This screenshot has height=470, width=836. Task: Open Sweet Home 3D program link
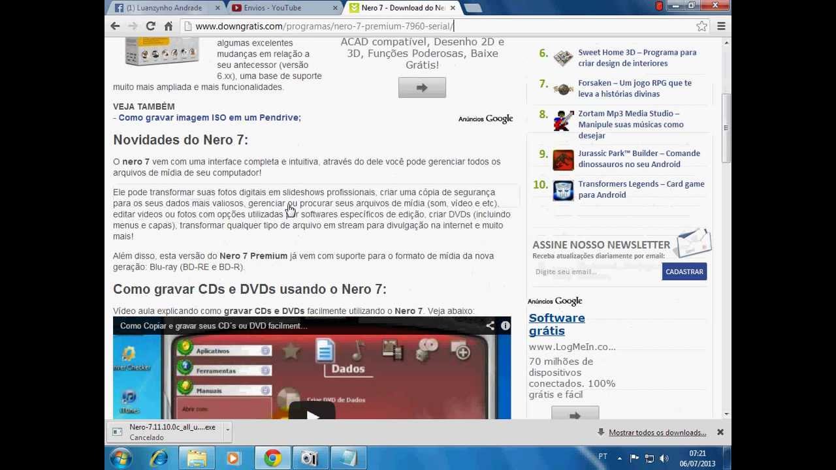[637, 57]
